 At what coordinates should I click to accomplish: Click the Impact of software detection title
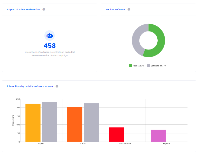point(23,9)
